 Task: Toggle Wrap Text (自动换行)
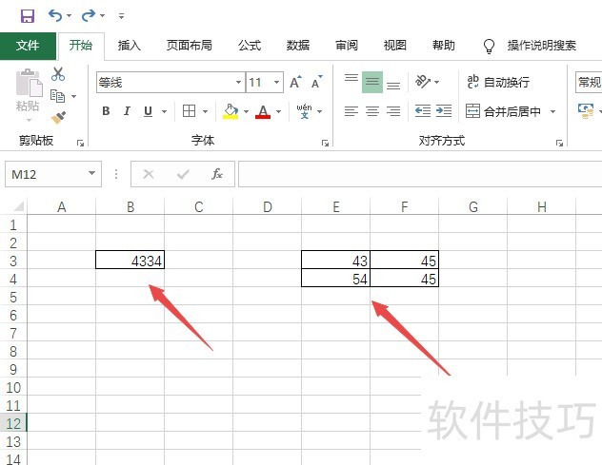click(497, 83)
